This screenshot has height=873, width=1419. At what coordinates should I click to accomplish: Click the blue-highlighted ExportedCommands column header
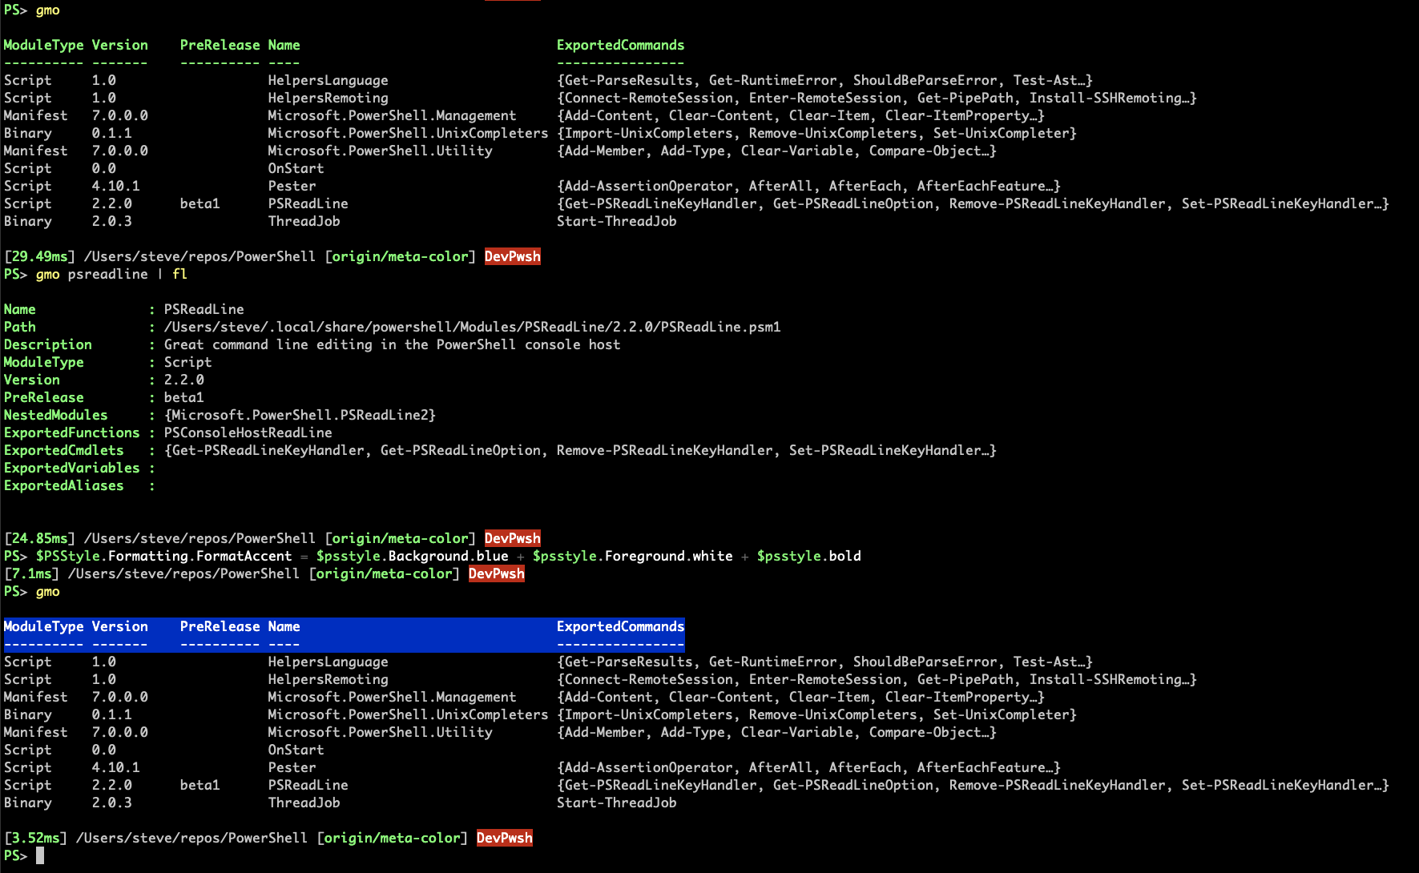pyautogui.click(x=620, y=626)
